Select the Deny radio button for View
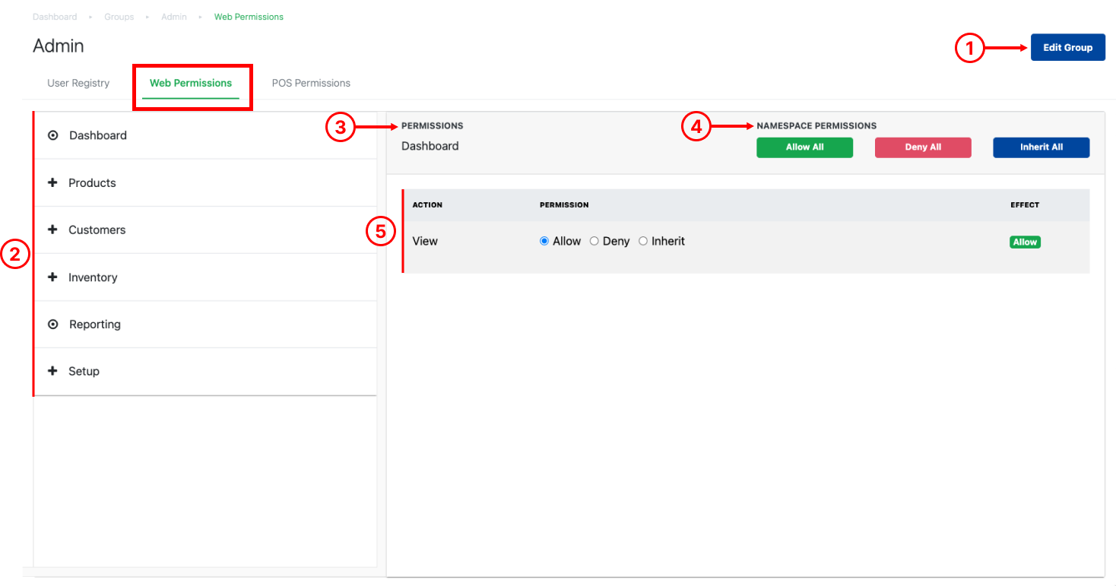1116x586 pixels. (594, 241)
